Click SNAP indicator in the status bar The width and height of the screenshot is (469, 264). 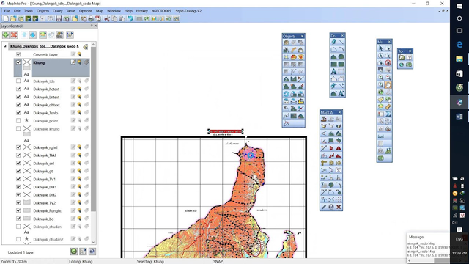point(218,261)
